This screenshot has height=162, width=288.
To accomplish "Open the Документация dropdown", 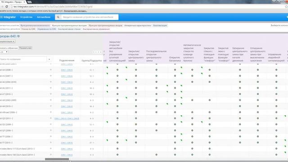I will pyautogui.click(x=7, y=41).
